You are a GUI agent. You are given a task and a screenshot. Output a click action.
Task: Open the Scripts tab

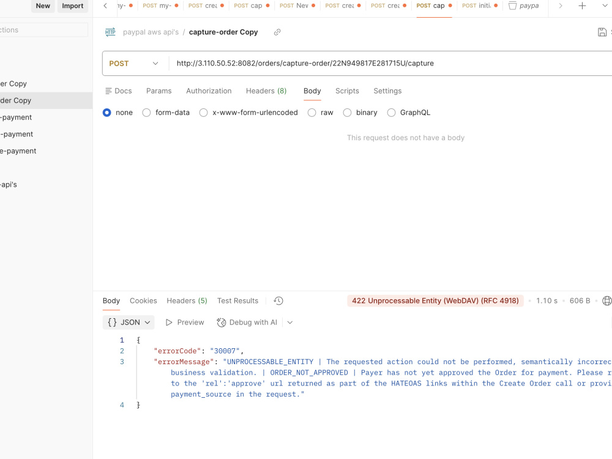click(x=347, y=91)
